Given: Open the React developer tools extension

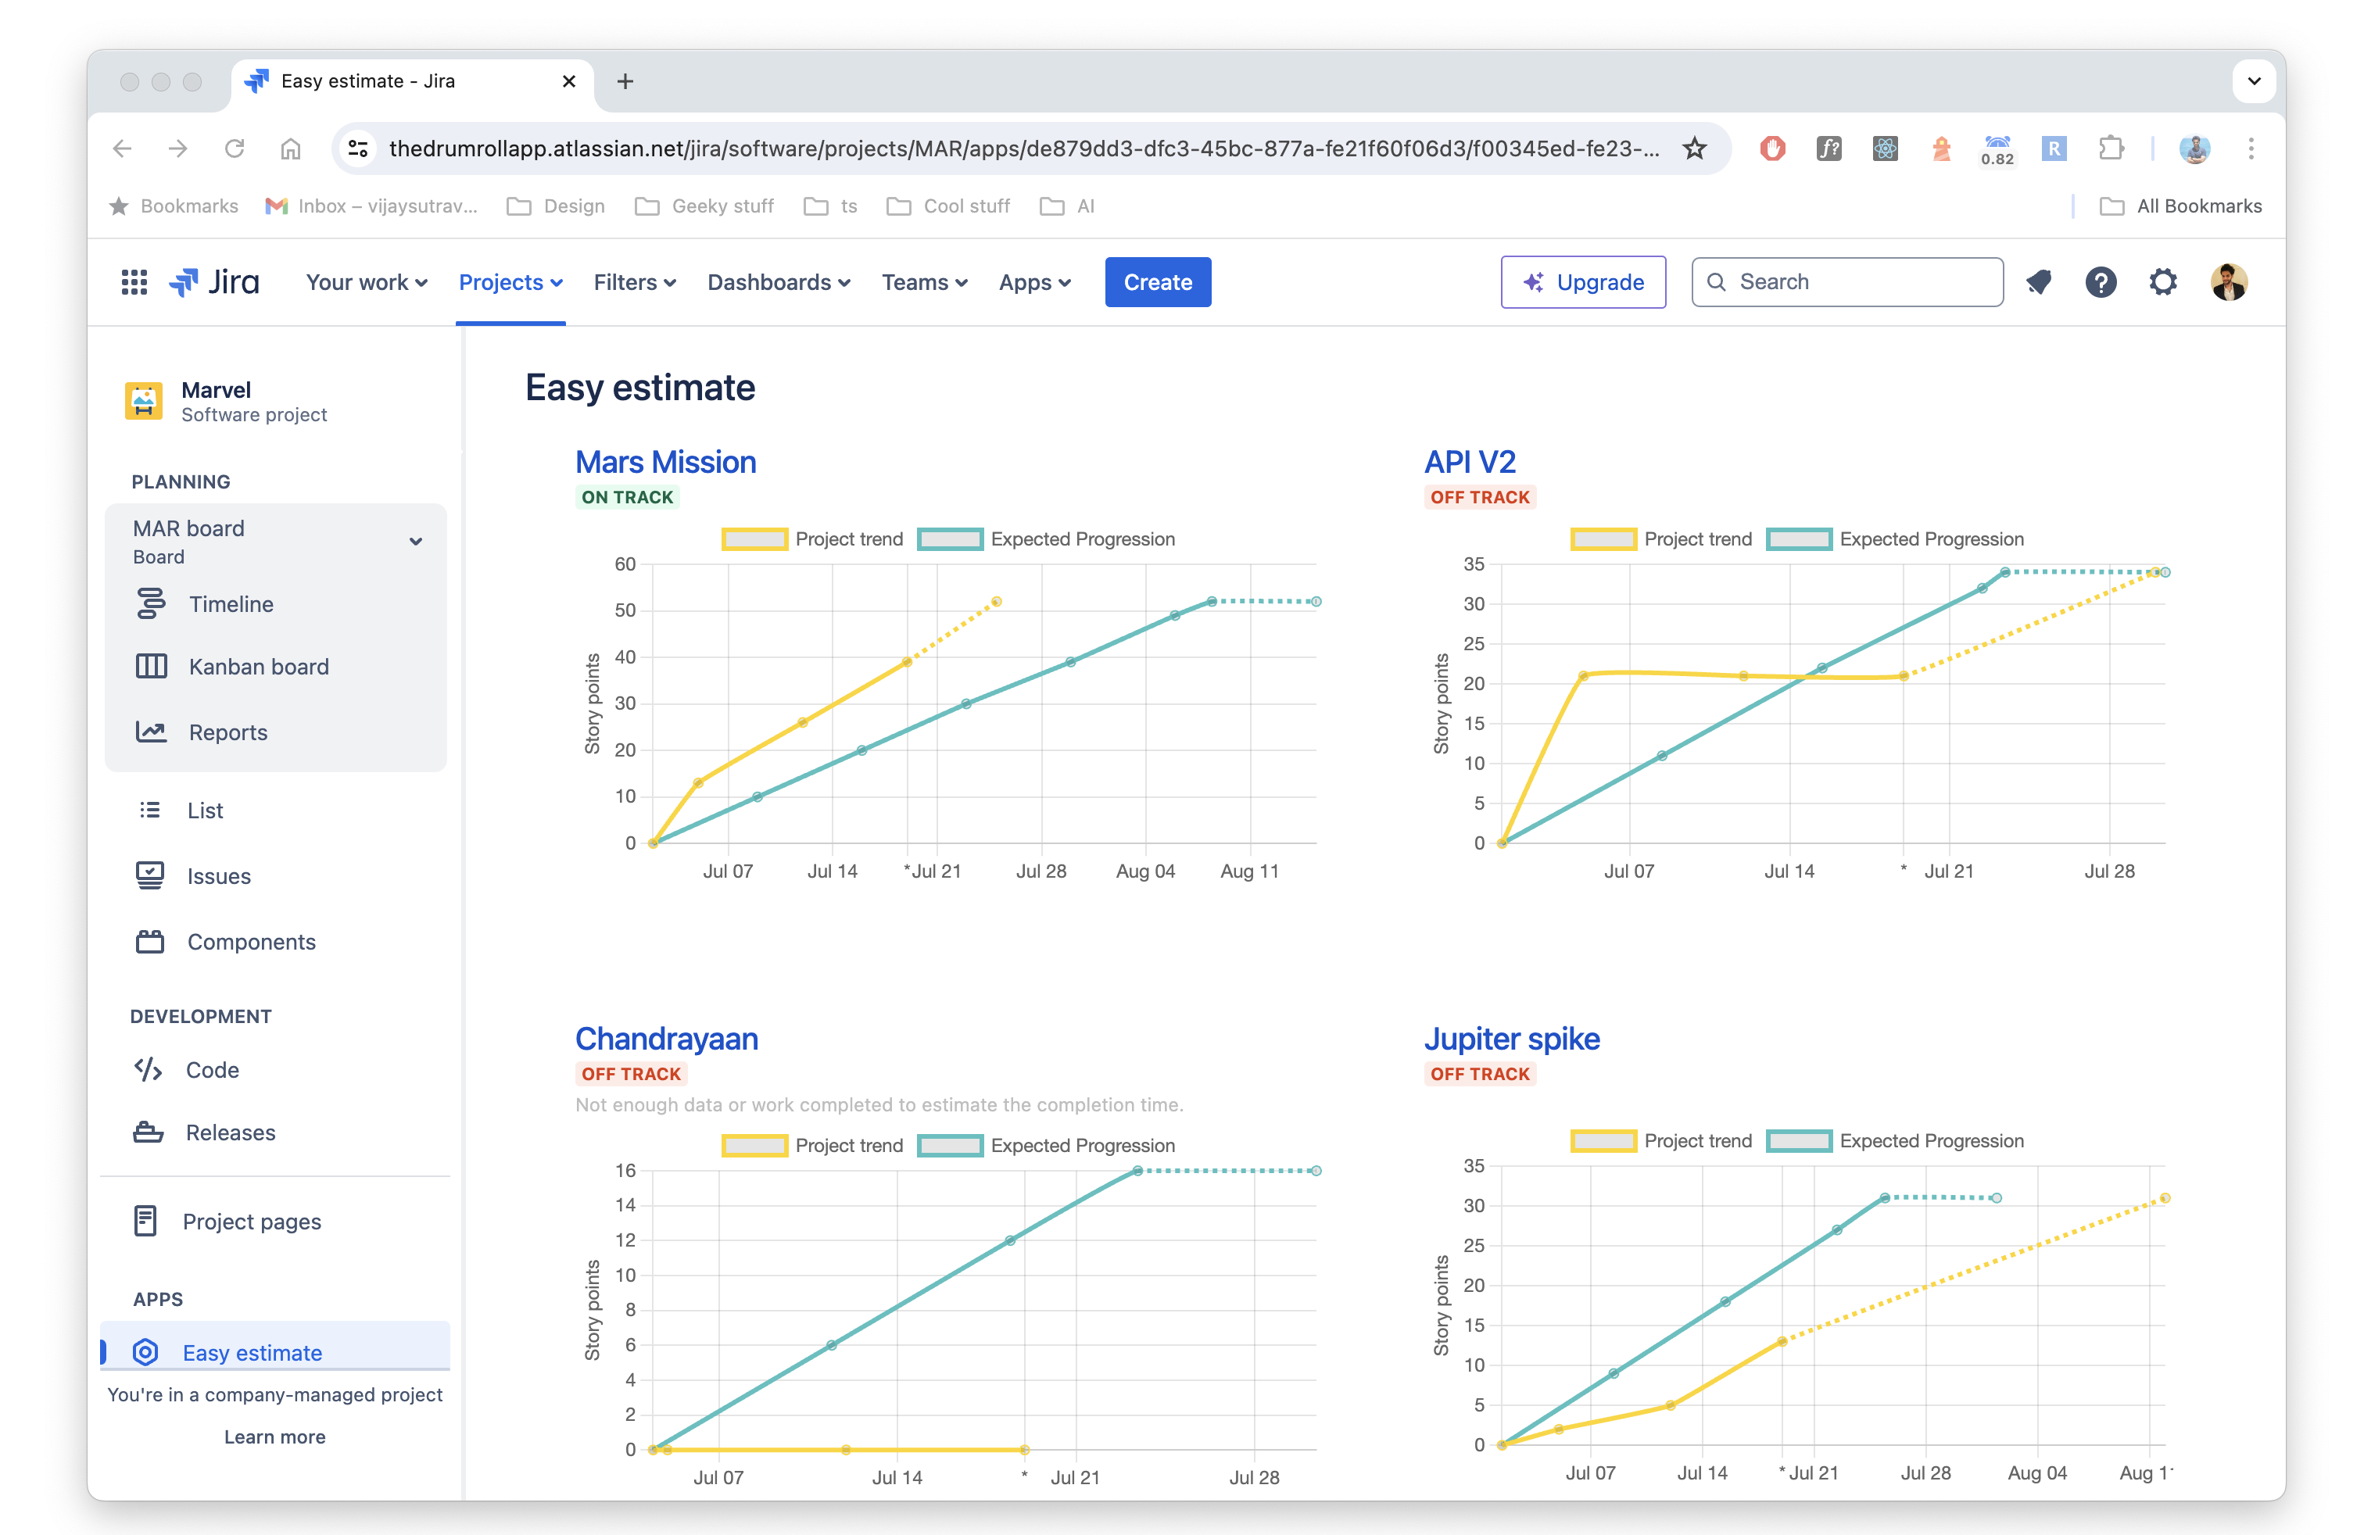Looking at the screenshot, I should [x=1886, y=149].
